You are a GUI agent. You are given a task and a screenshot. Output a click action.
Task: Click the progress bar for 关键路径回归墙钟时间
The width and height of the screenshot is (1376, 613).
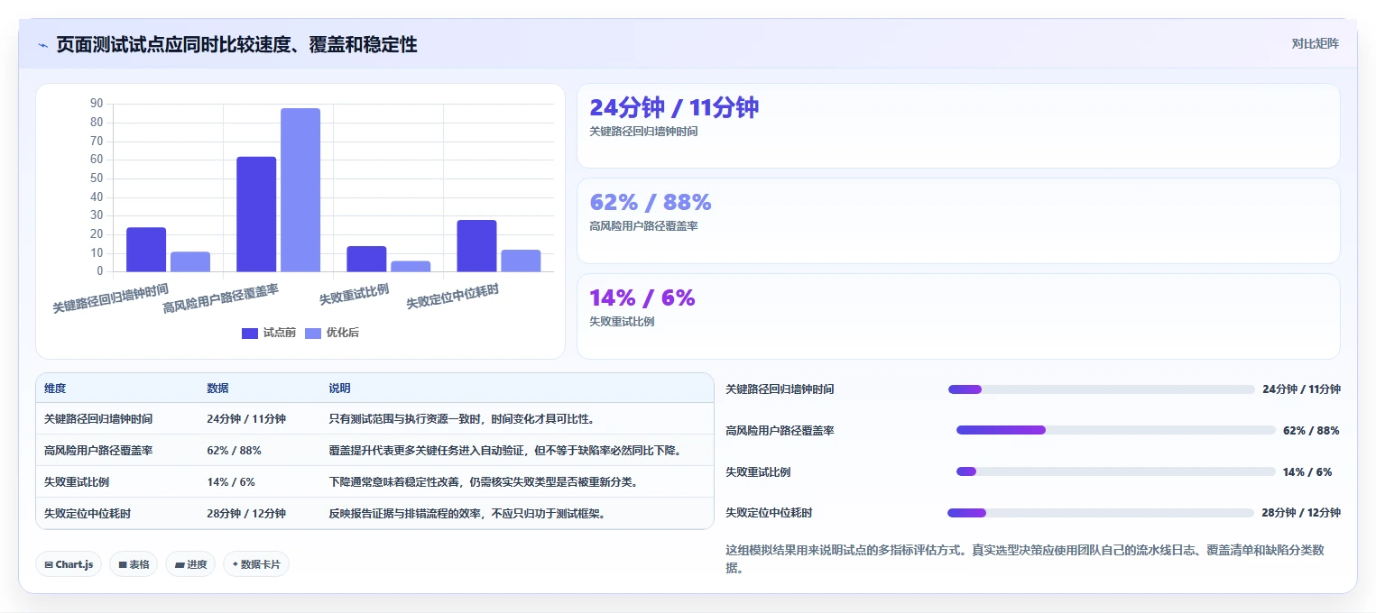point(1101,389)
